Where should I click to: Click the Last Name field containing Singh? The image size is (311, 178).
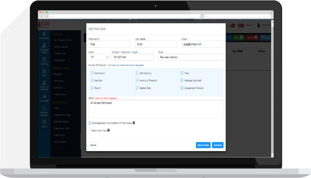click(156, 44)
